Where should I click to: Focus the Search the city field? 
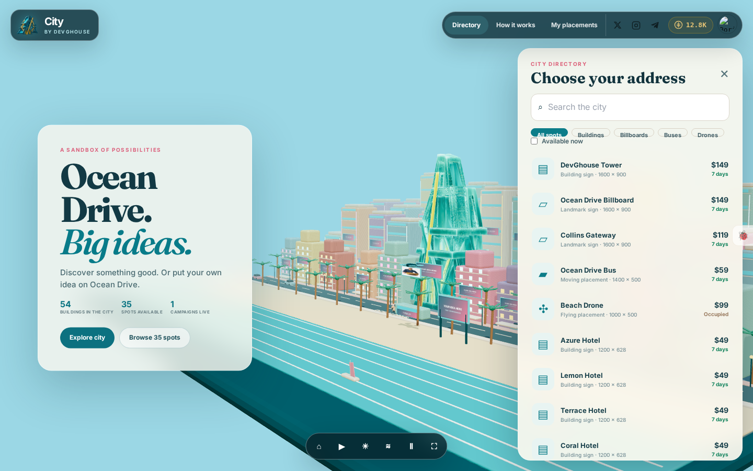pos(630,107)
